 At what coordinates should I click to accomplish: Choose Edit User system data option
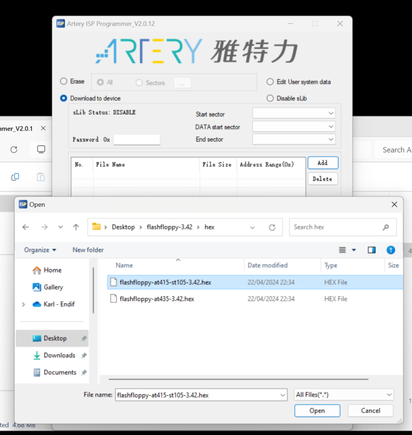[x=270, y=82]
